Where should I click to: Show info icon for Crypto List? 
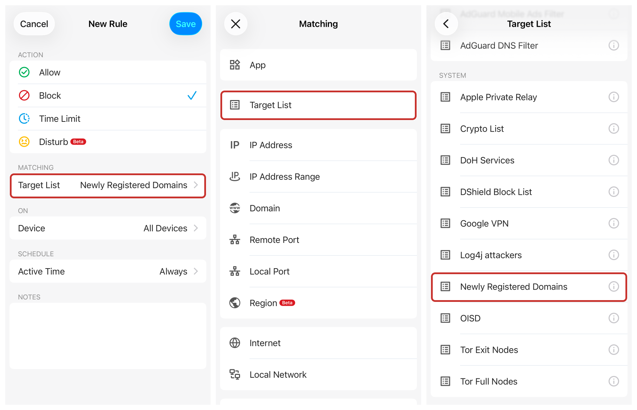613,129
